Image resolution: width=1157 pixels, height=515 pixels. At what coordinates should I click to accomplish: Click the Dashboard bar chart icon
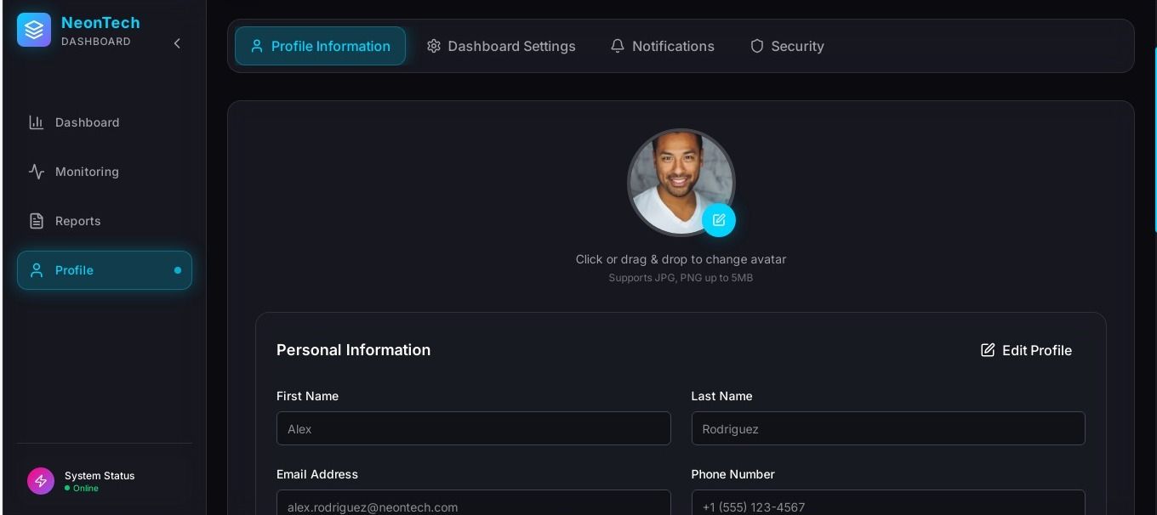coord(37,122)
